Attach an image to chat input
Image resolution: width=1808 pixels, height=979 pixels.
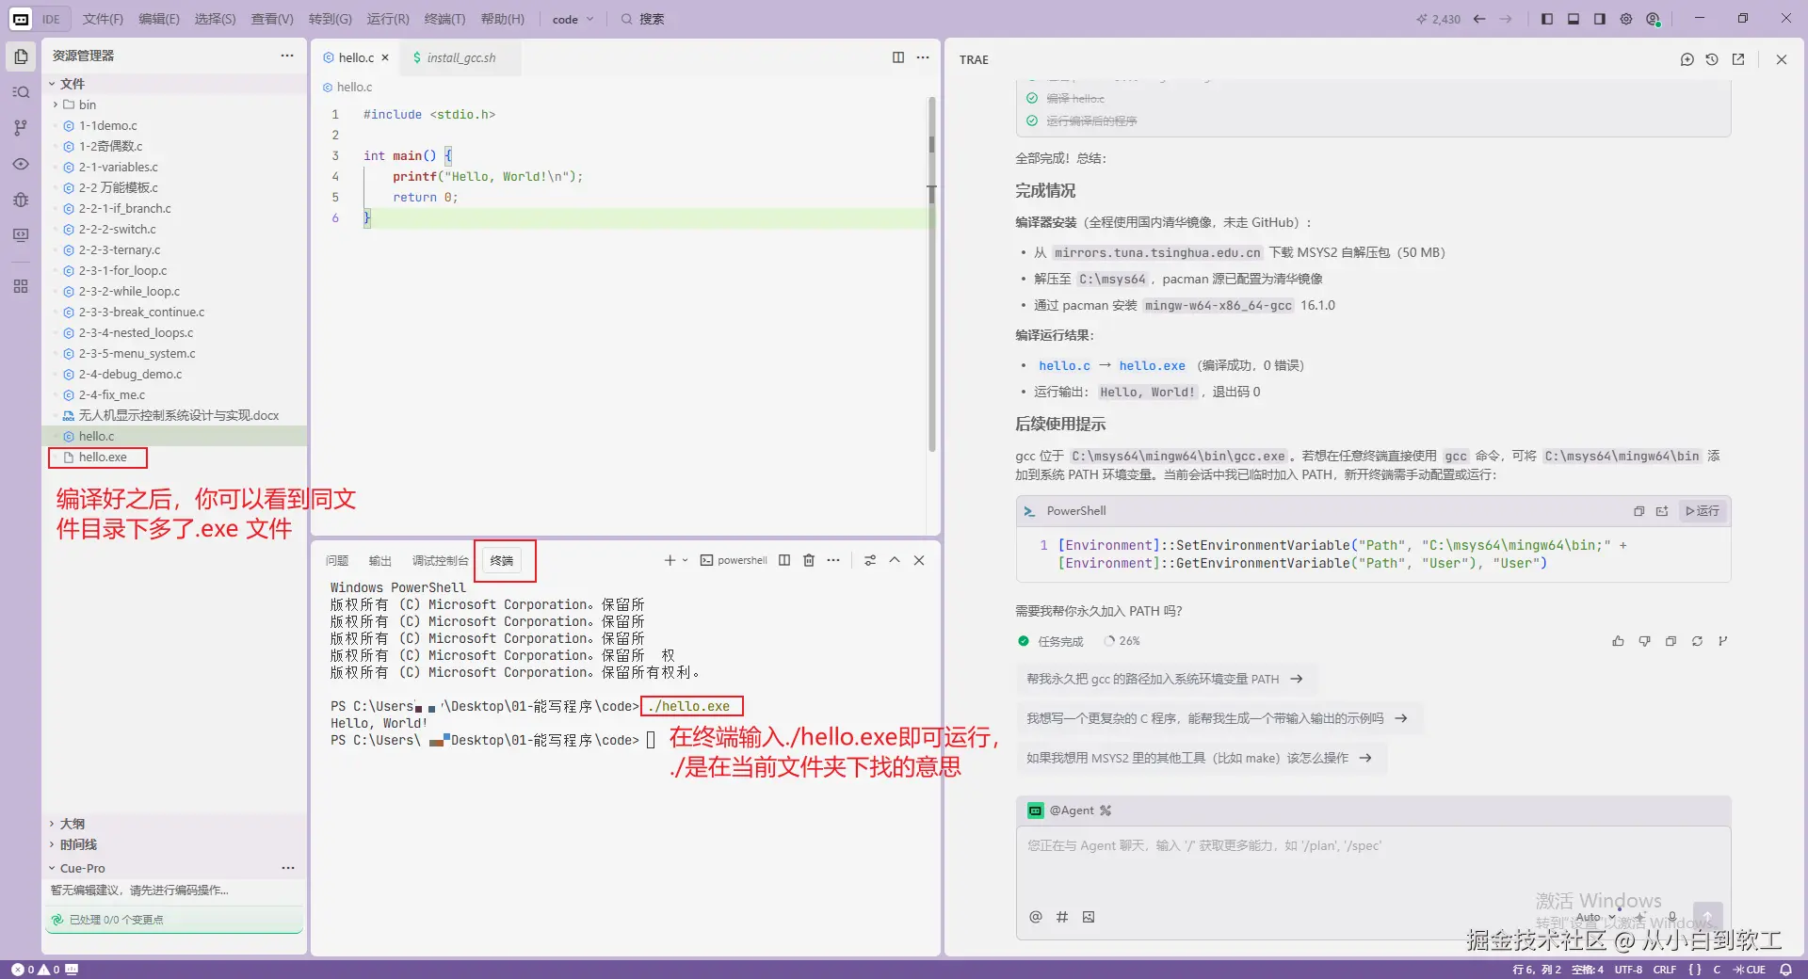pyautogui.click(x=1089, y=917)
